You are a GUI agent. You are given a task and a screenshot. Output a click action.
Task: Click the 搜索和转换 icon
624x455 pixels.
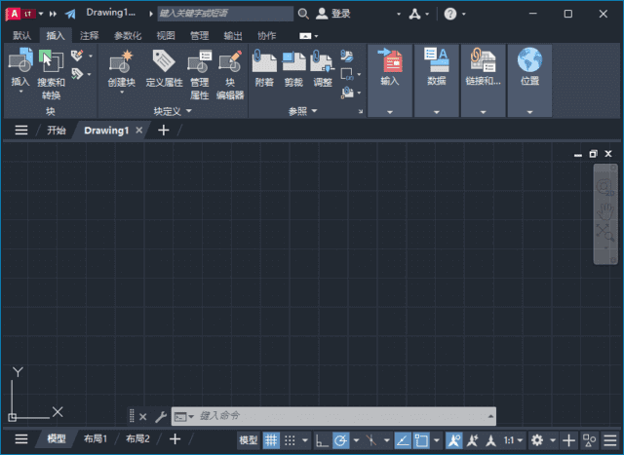[51, 62]
